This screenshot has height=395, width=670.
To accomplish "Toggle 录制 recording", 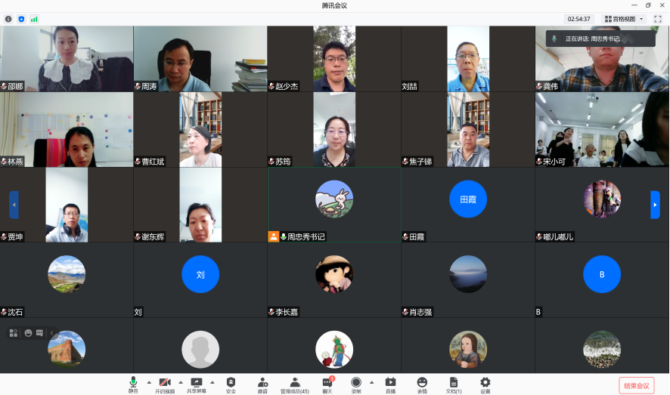I will click(355, 384).
